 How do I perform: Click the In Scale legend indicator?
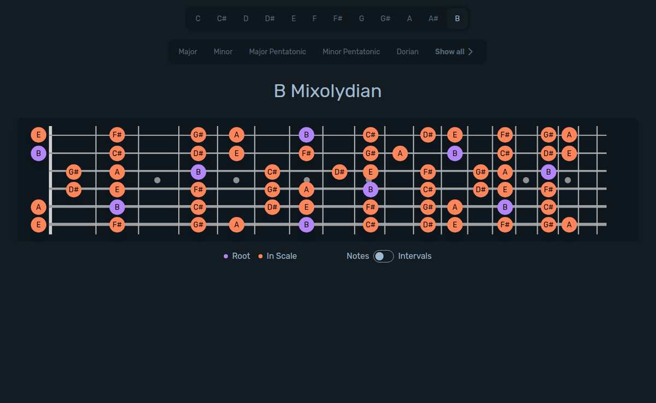[x=261, y=256]
